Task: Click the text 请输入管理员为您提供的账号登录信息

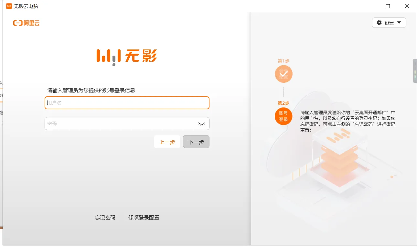Action: point(91,91)
